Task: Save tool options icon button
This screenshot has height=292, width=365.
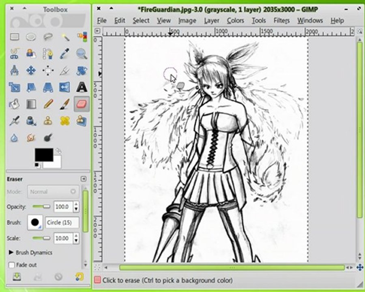Action: pyautogui.click(x=17, y=277)
